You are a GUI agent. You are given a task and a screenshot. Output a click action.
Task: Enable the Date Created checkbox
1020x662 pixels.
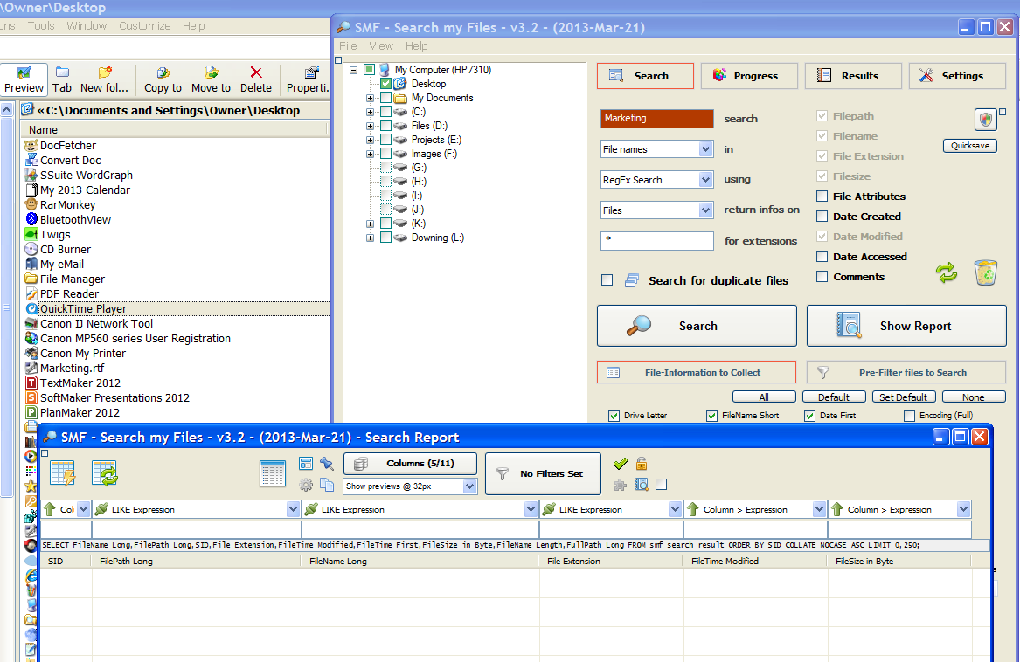pos(822,217)
